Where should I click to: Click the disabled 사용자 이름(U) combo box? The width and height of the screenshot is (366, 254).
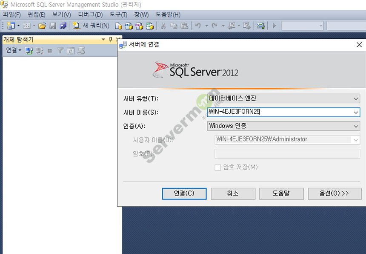(x=287, y=140)
